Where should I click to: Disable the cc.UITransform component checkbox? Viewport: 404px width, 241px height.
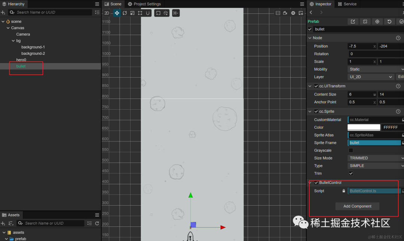point(316,86)
